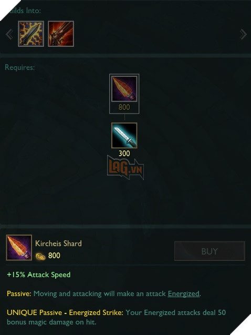Click the Kircheis Shard icon in recipe tree
251x335 pixels.
click(x=124, y=89)
